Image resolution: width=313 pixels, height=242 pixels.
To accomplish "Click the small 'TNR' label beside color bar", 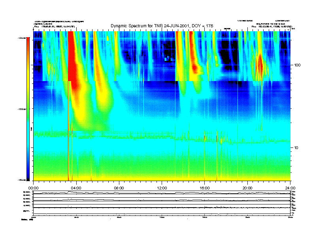I will tap(32, 129).
